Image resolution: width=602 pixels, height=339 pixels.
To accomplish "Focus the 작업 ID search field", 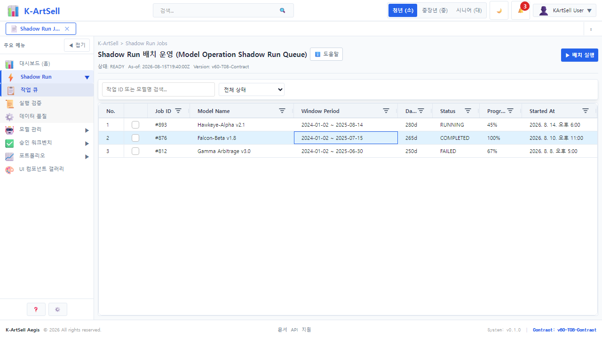I will point(158,89).
